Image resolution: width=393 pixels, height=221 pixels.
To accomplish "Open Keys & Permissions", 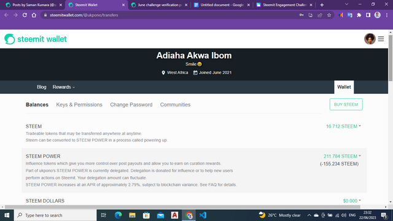I will [79, 105].
